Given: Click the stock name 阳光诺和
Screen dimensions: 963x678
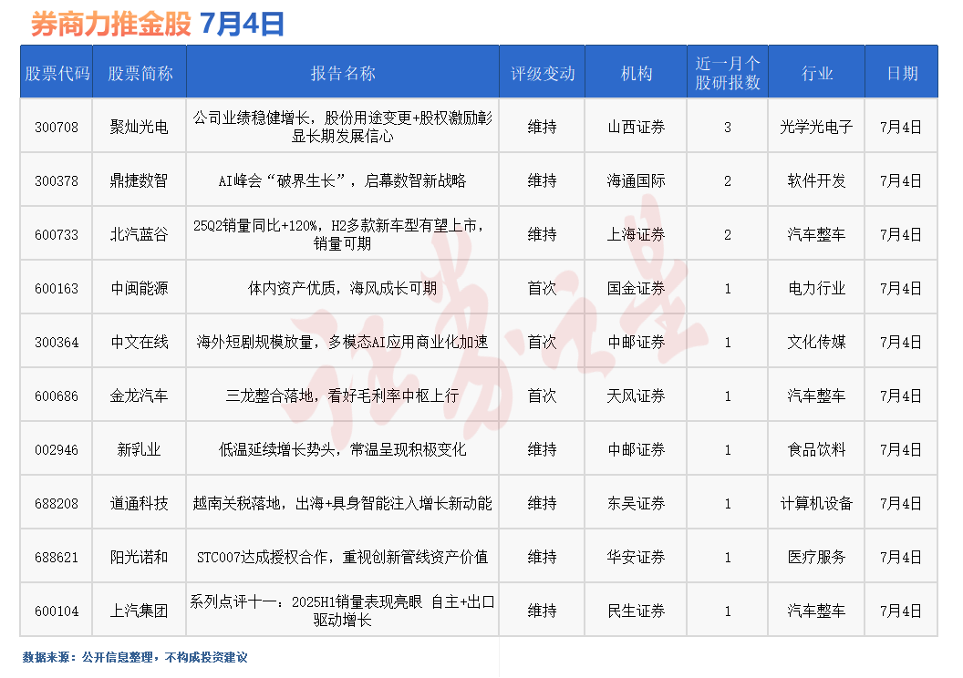Looking at the screenshot, I should [140, 557].
